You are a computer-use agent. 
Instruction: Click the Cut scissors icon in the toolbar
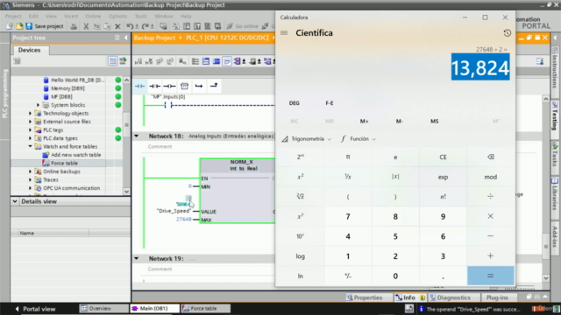[x=86, y=26]
